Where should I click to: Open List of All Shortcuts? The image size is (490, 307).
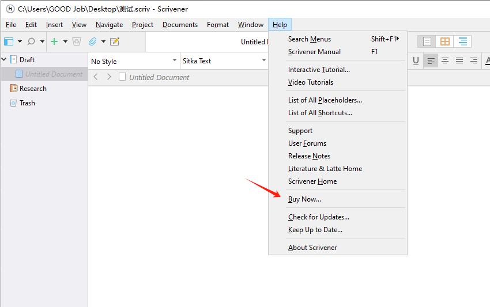tap(337, 113)
